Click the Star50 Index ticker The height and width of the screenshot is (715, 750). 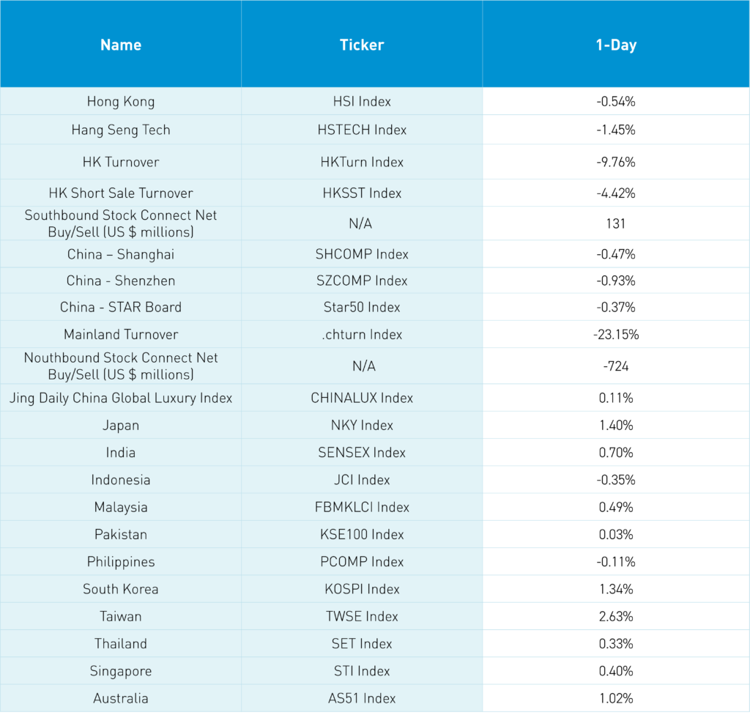(362, 307)
